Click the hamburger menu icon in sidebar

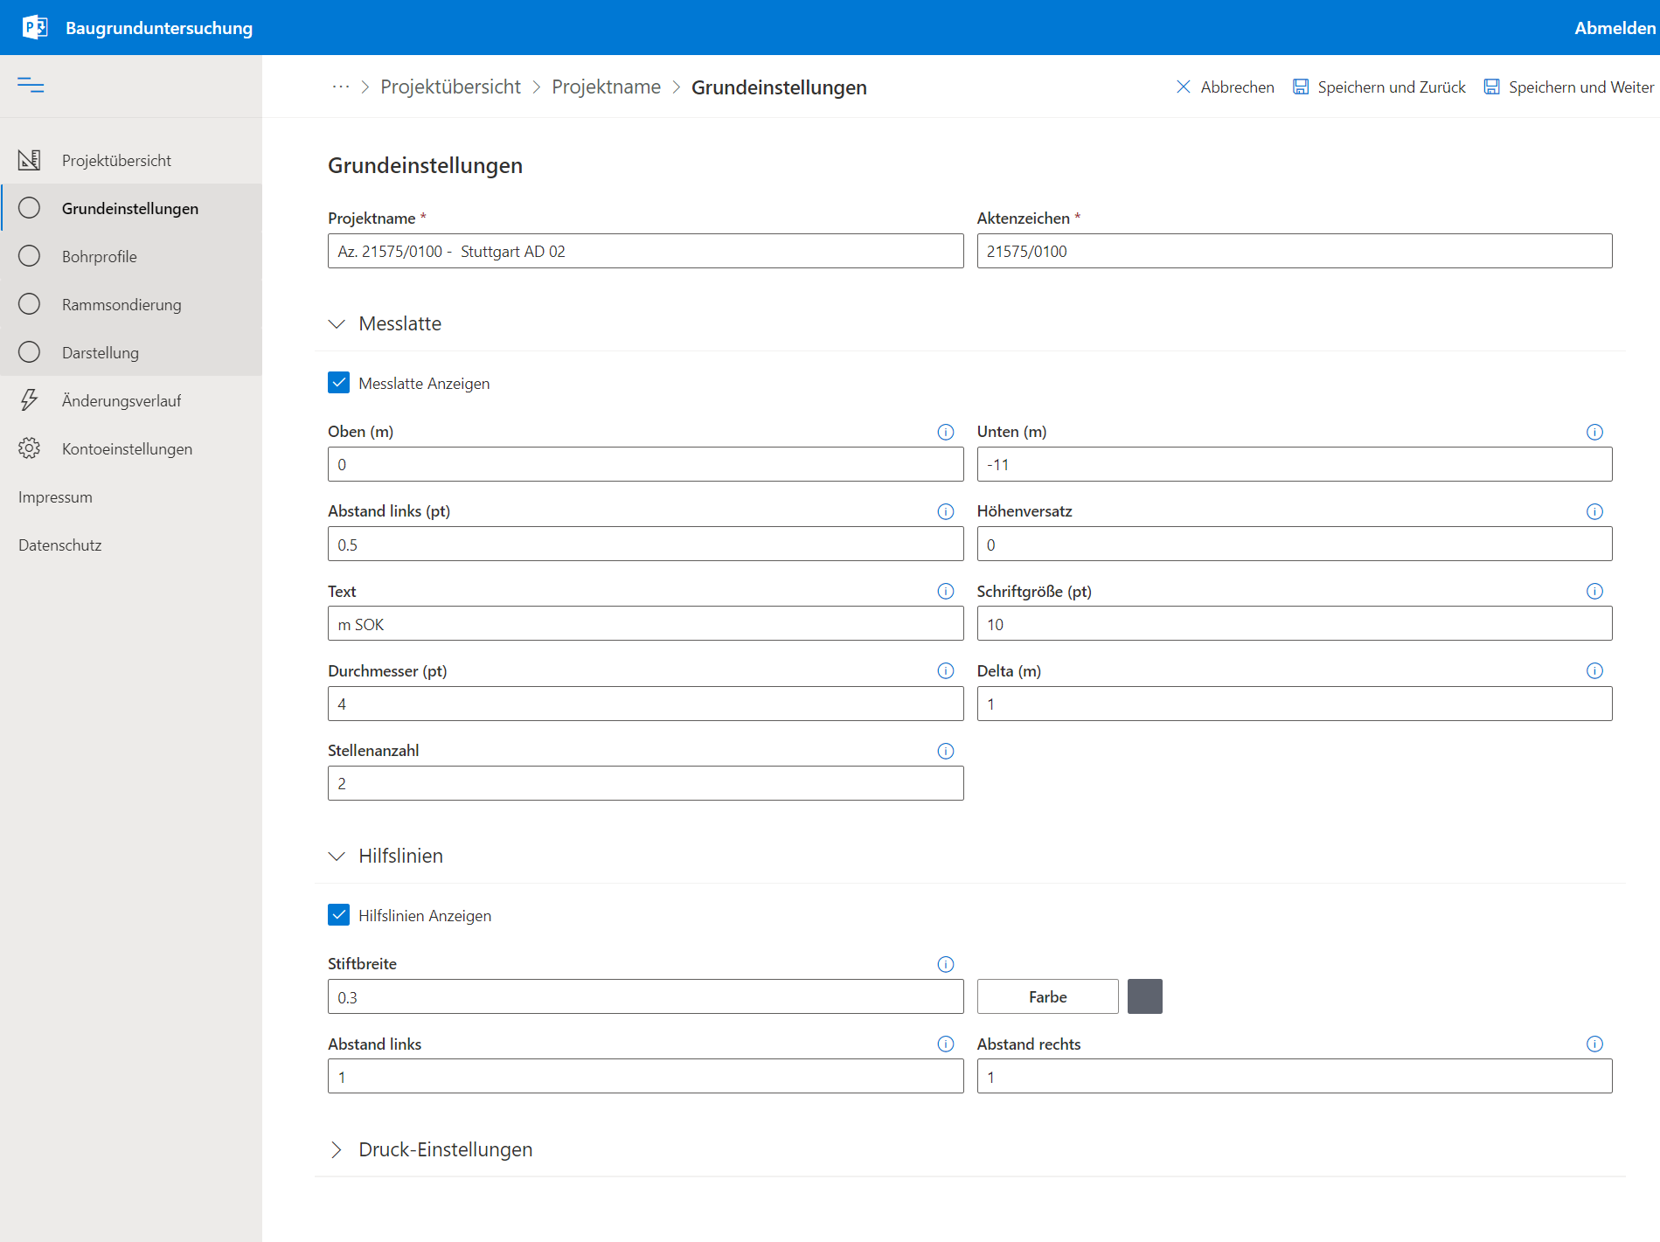(31, 85)
